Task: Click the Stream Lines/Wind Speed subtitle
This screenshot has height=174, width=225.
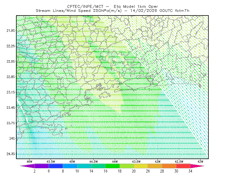Action: point(63,11)
